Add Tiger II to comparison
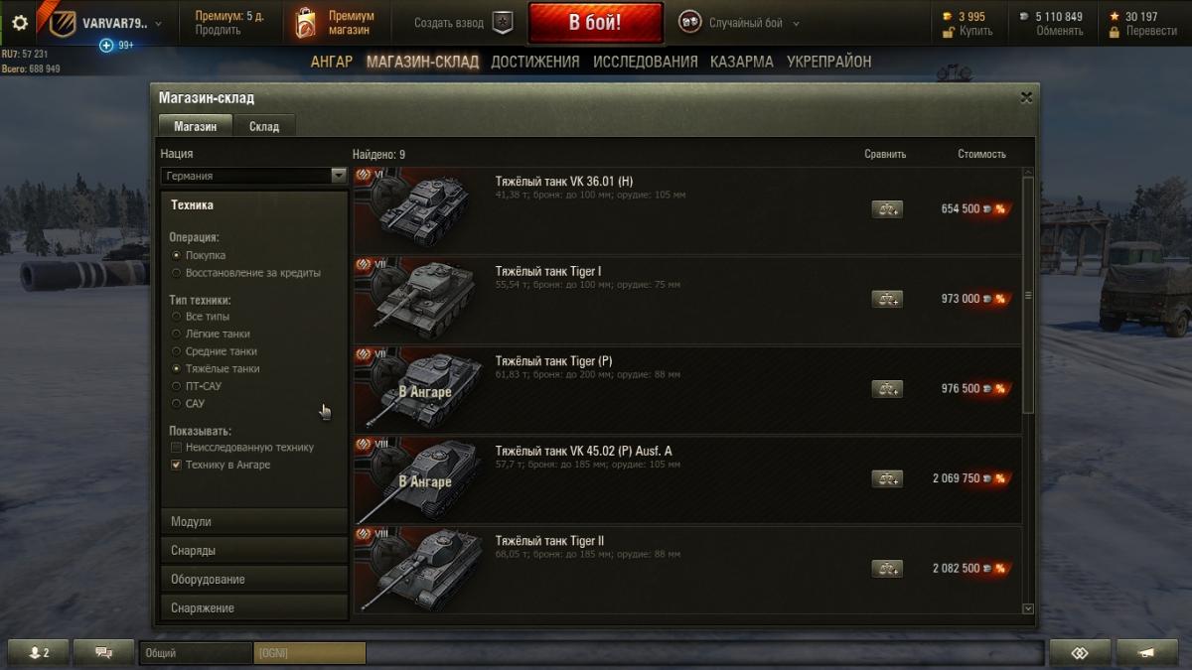The width and height of the screenshot is (1192, 670). [887, 569]
